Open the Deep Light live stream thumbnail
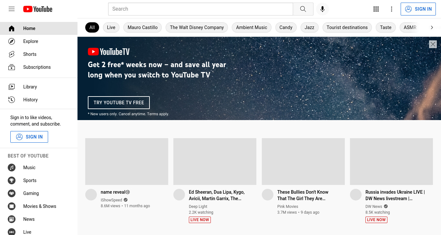The height and width of the screenshot is (235, 441). 215,161
